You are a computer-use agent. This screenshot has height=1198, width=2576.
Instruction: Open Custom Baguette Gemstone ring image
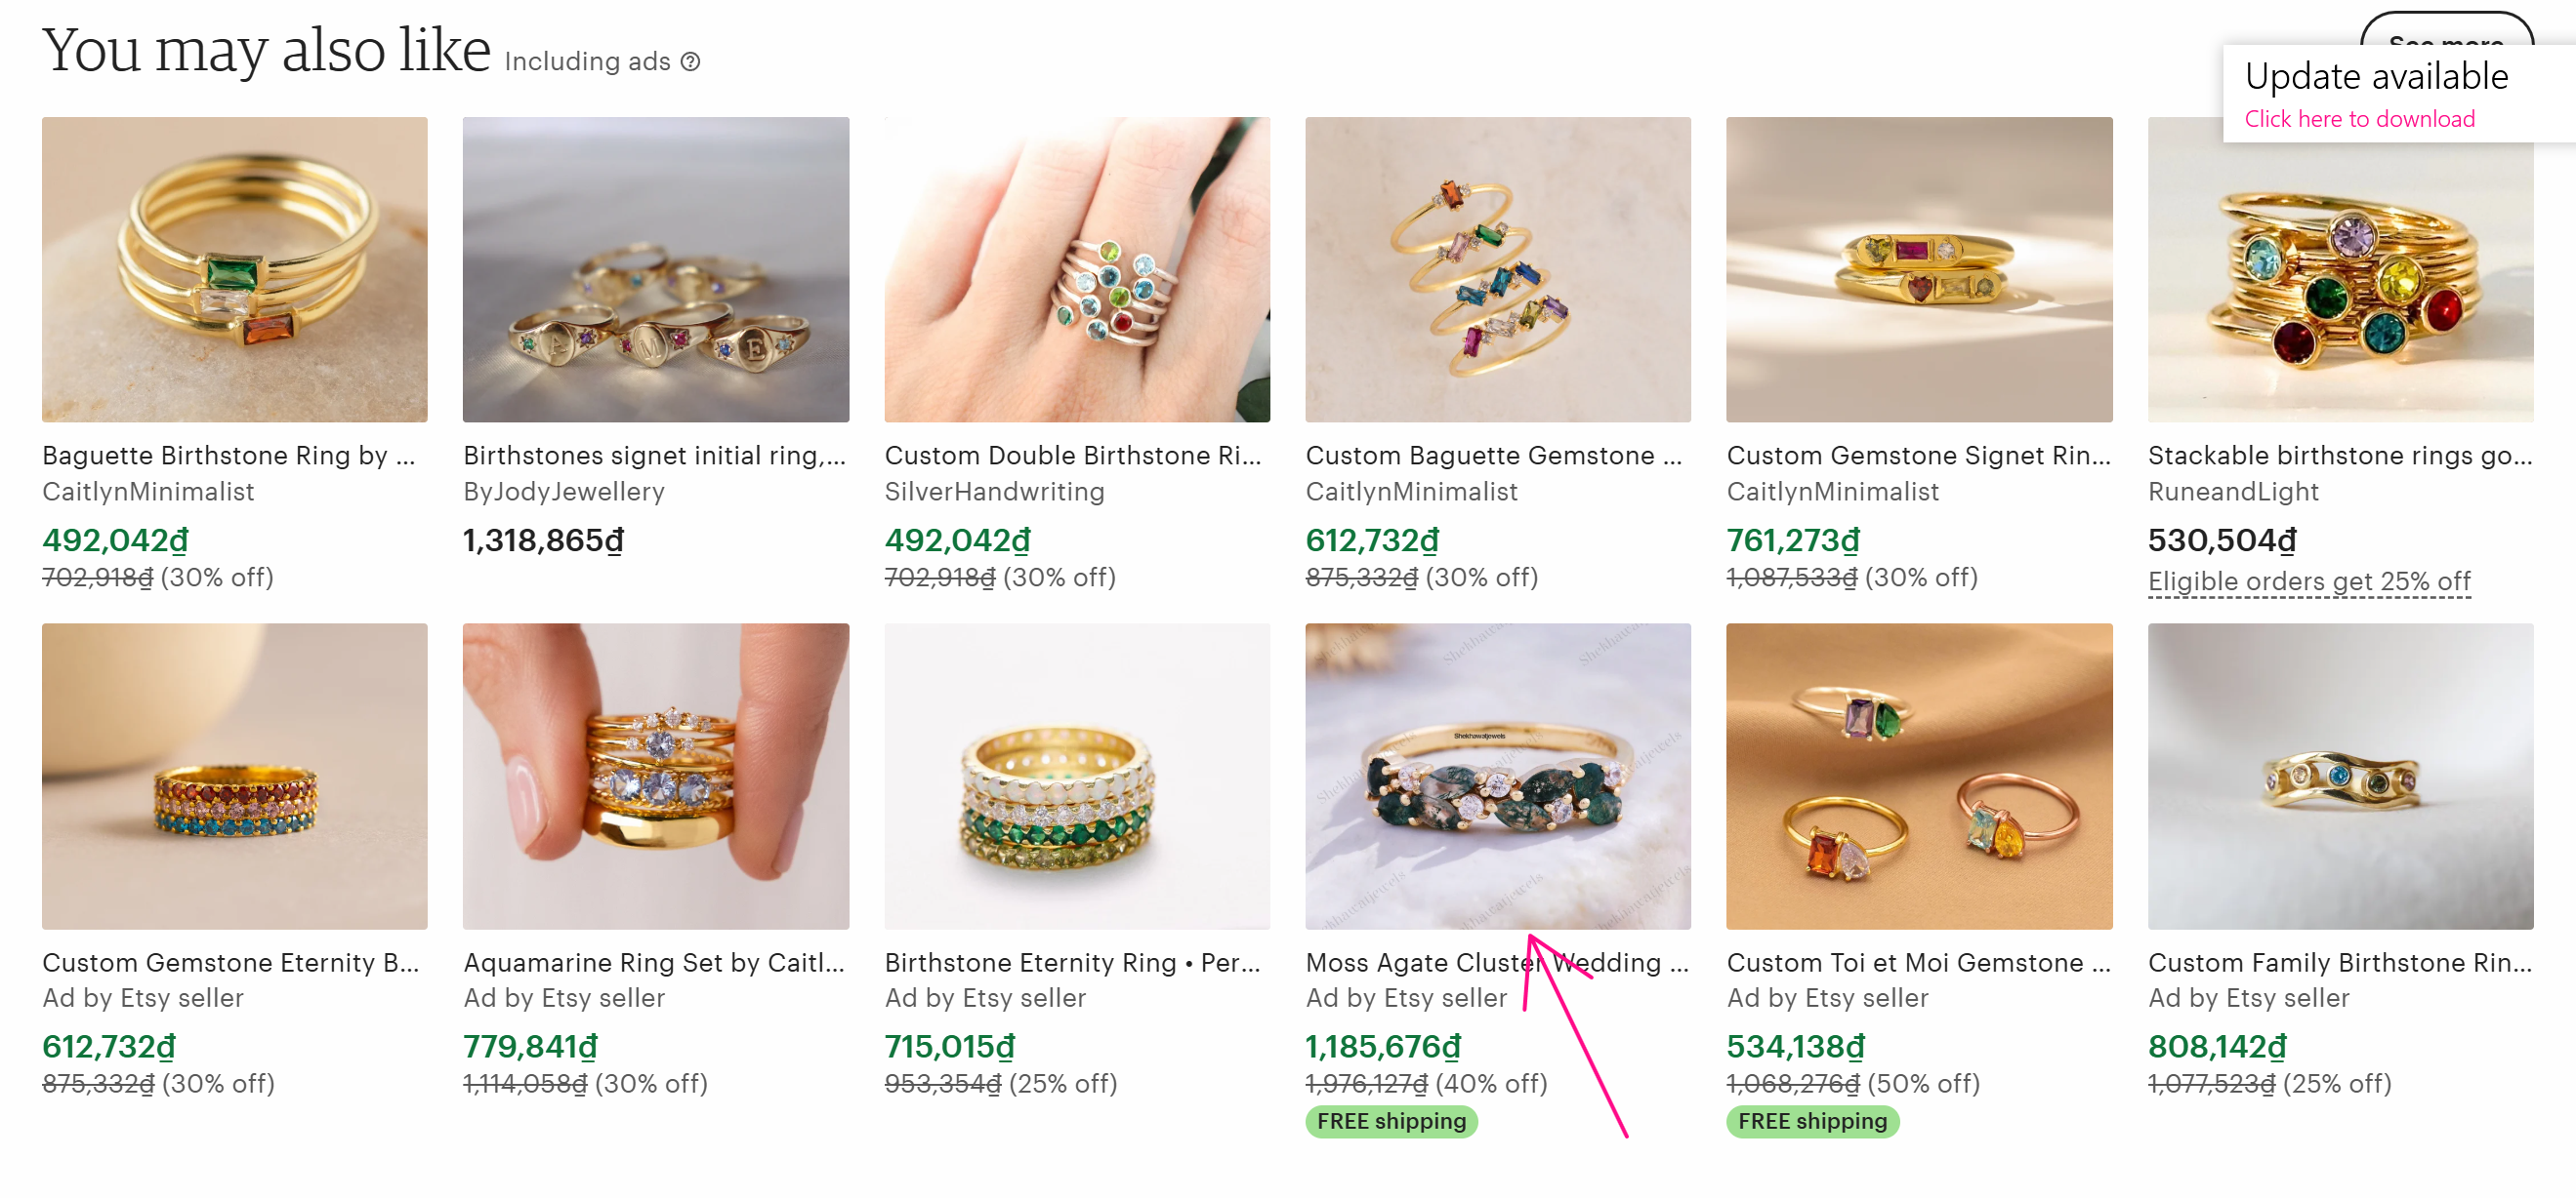(x=1497, y=269)
